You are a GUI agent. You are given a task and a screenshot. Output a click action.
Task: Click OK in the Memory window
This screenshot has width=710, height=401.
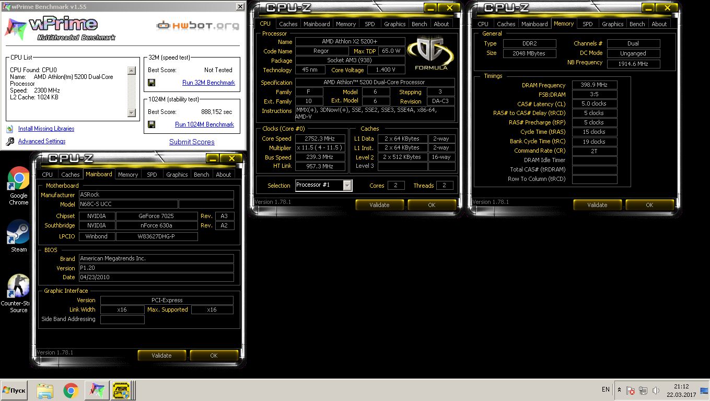coord(649,205)
